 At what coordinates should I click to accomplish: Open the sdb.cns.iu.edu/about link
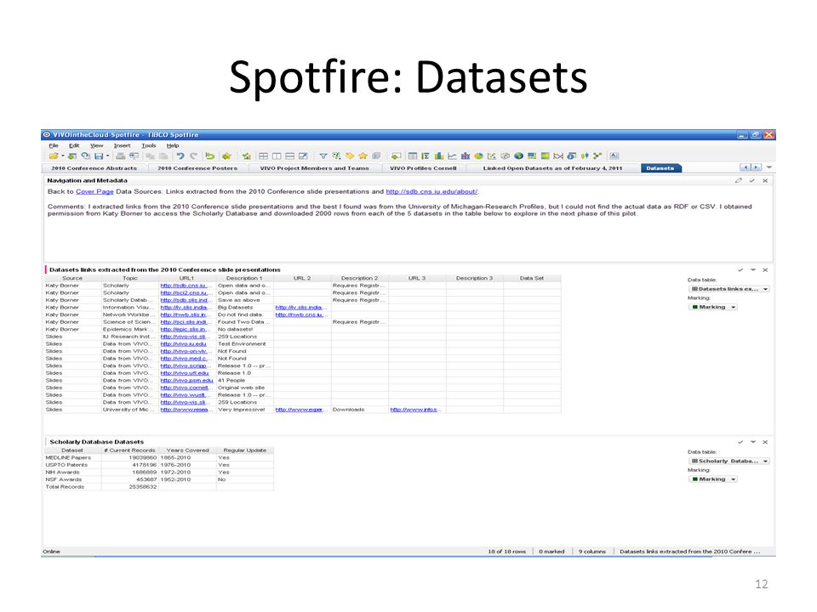431,191
